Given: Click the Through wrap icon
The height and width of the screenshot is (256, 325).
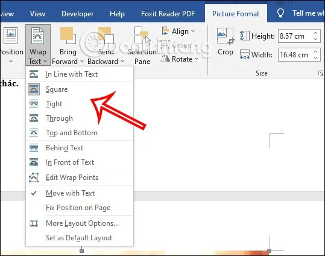Looking at the screenshot, I should (34, 118).
